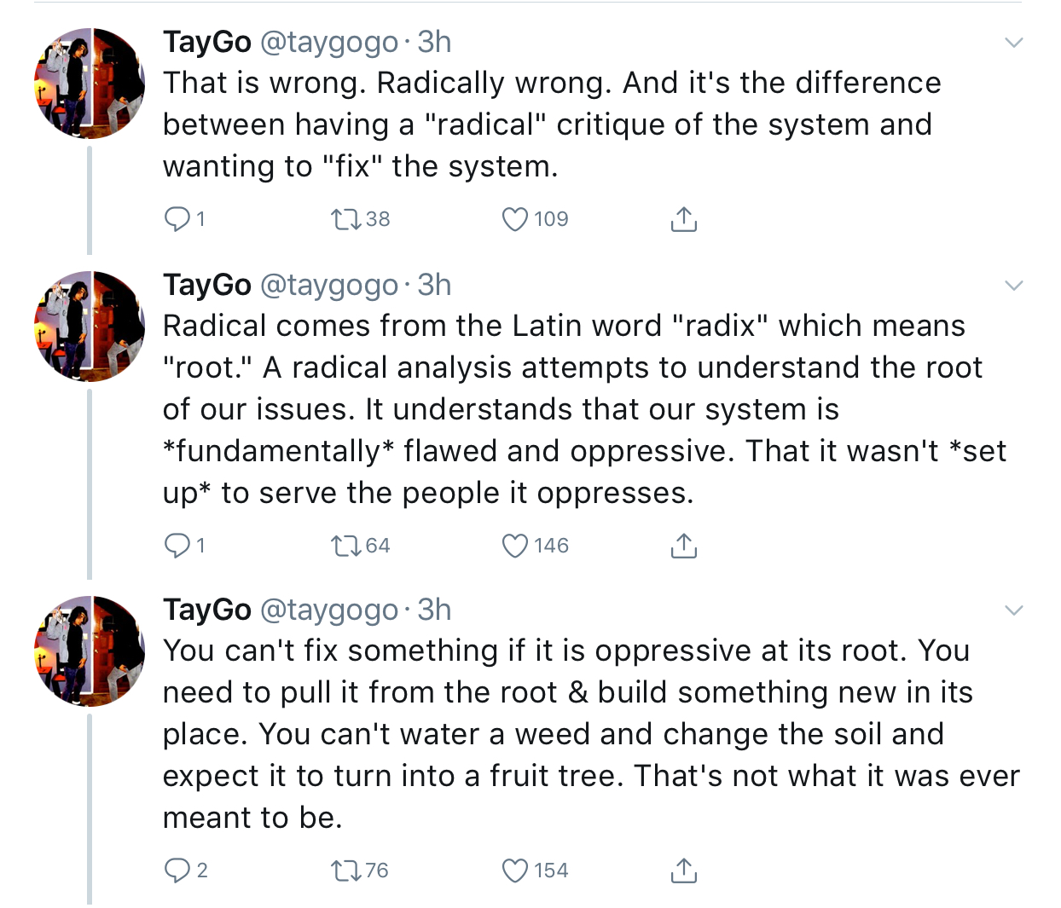The height and width of the screenshot is (908, 1061).
Task: Like the tweet with 154 likes
Action: coord(515,870)
